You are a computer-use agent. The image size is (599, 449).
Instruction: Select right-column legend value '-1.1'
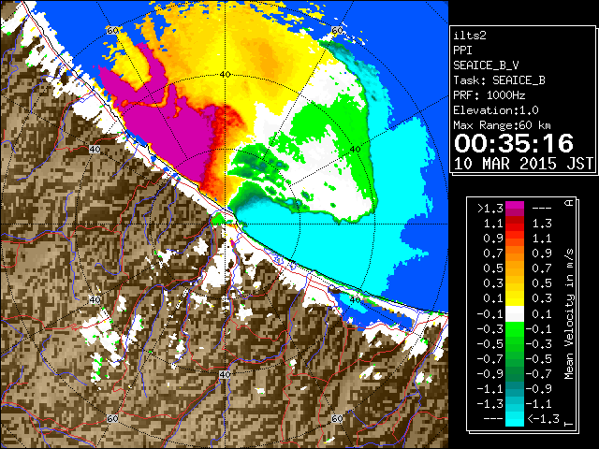[539, 403]
